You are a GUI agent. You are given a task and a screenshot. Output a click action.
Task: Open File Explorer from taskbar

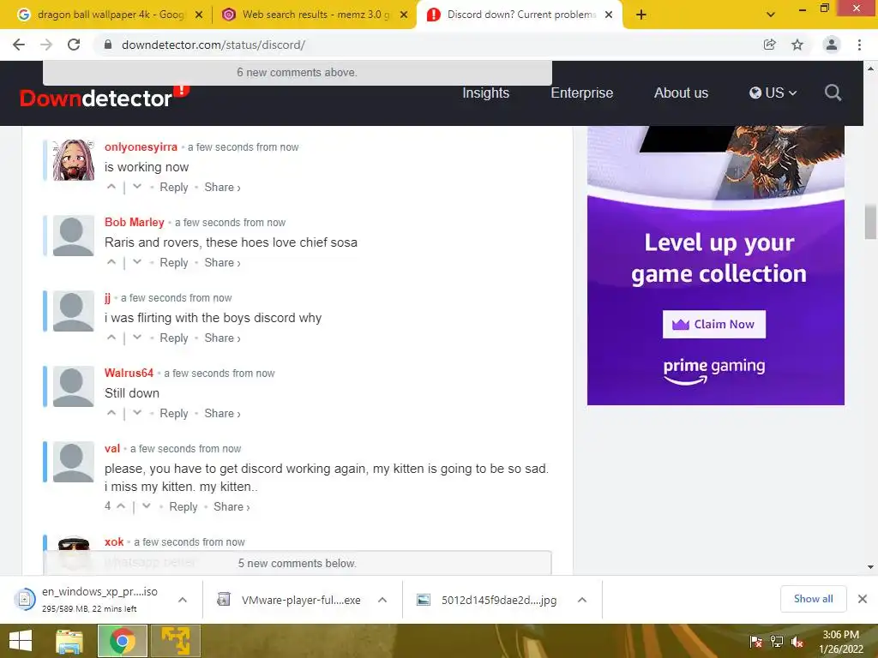click(x=69, y=641)
